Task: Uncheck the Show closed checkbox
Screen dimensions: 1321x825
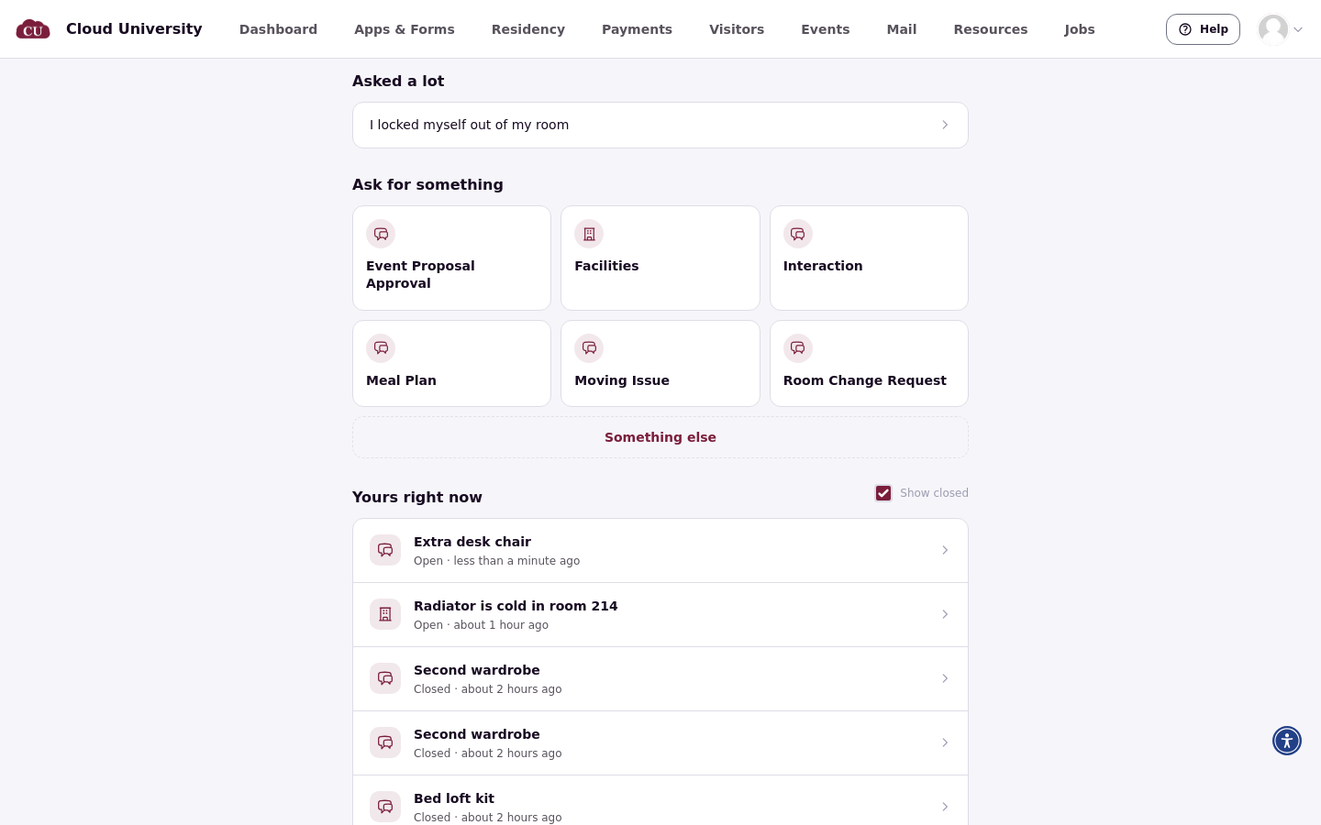Action: click(883, 493)
